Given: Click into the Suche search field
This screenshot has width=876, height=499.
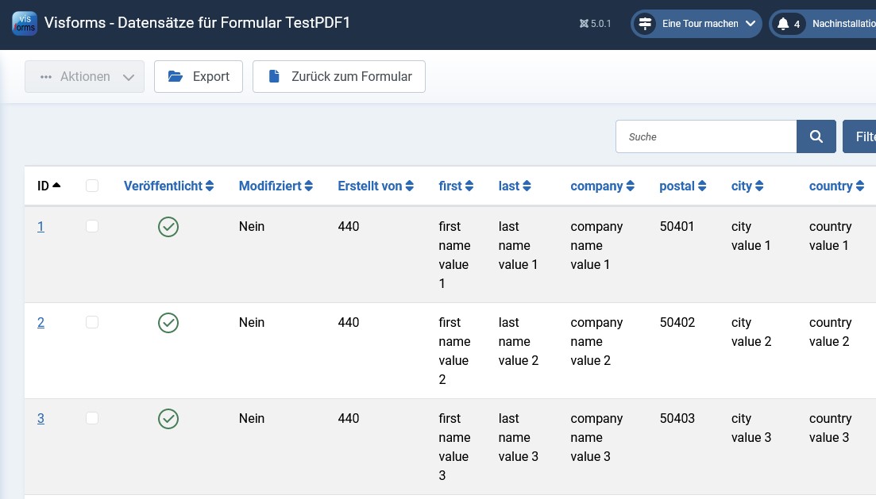Looking at the screenshot, I should pos(705,136).
